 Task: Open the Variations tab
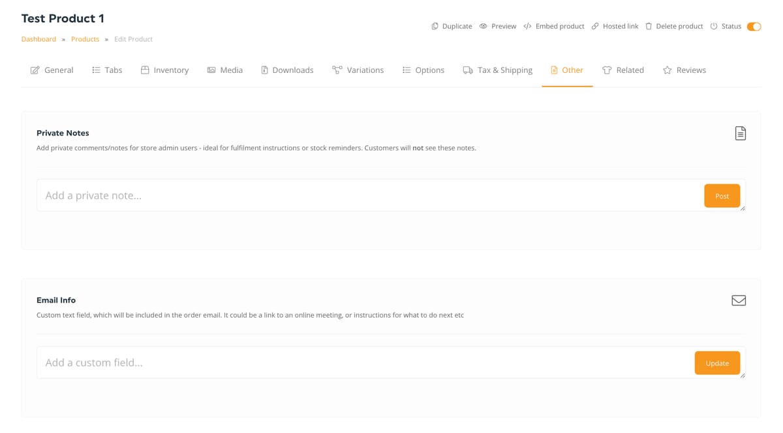click(358, 70)
